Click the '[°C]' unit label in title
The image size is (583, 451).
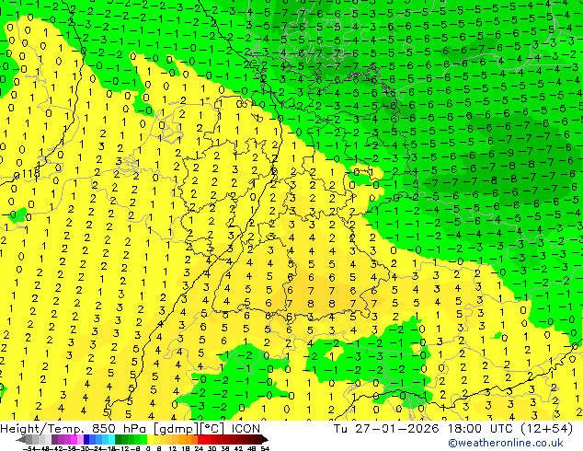[212, 429]
